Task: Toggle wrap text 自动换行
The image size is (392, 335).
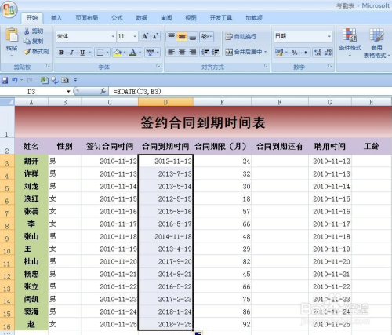Action: (x=241, y=36)
